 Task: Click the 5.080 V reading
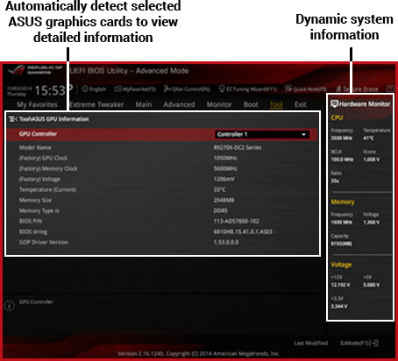[372, 285]
